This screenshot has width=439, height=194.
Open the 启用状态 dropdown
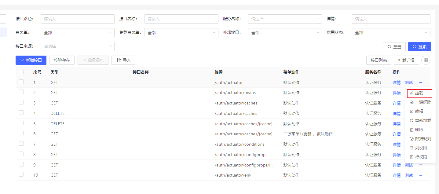(x=391, y=33)
